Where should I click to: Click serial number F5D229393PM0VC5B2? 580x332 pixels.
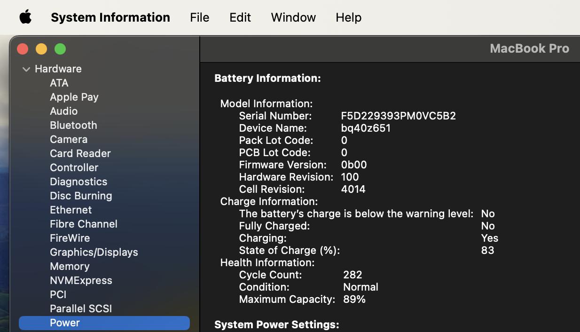pos(398,116)
